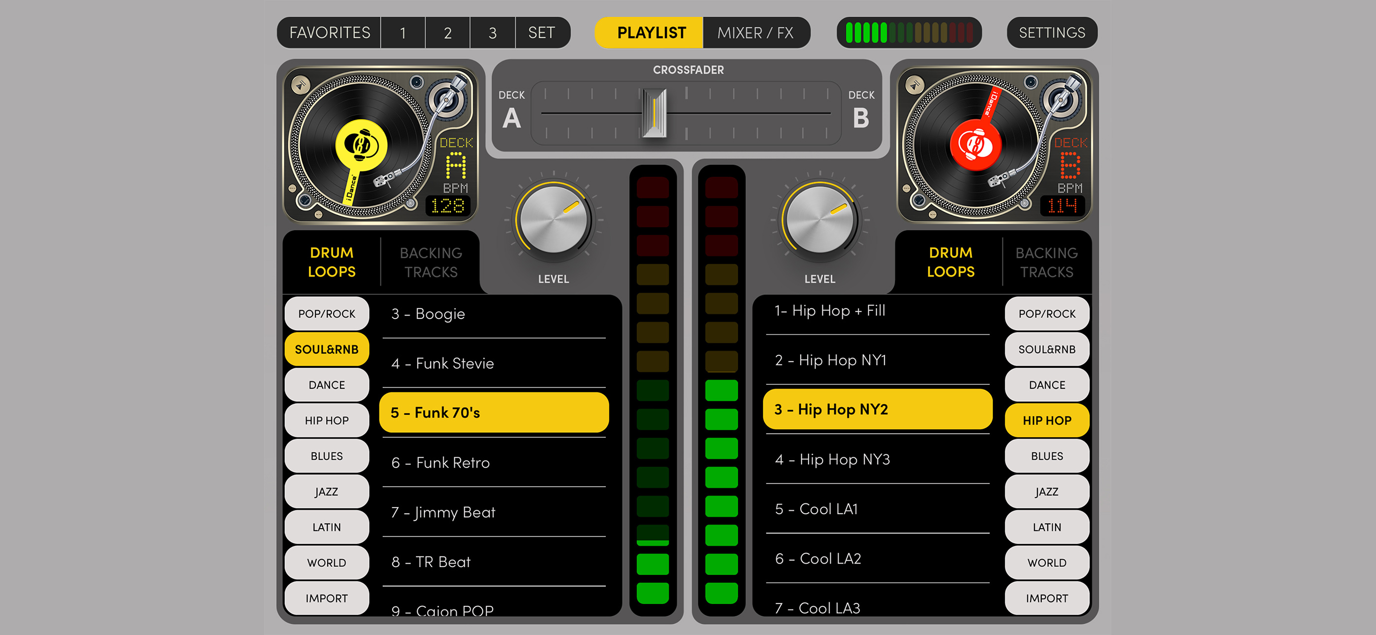Select loop '3 – Hip Hop NY2'
1376x635 pixels.
point(877,409)
